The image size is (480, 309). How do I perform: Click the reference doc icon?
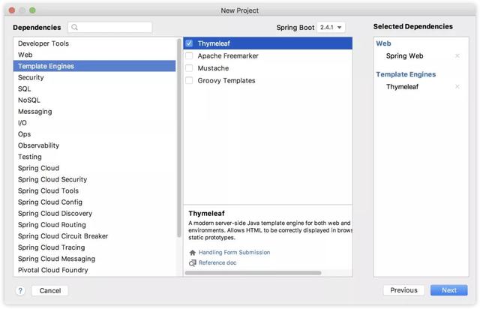tap(192, 262)
